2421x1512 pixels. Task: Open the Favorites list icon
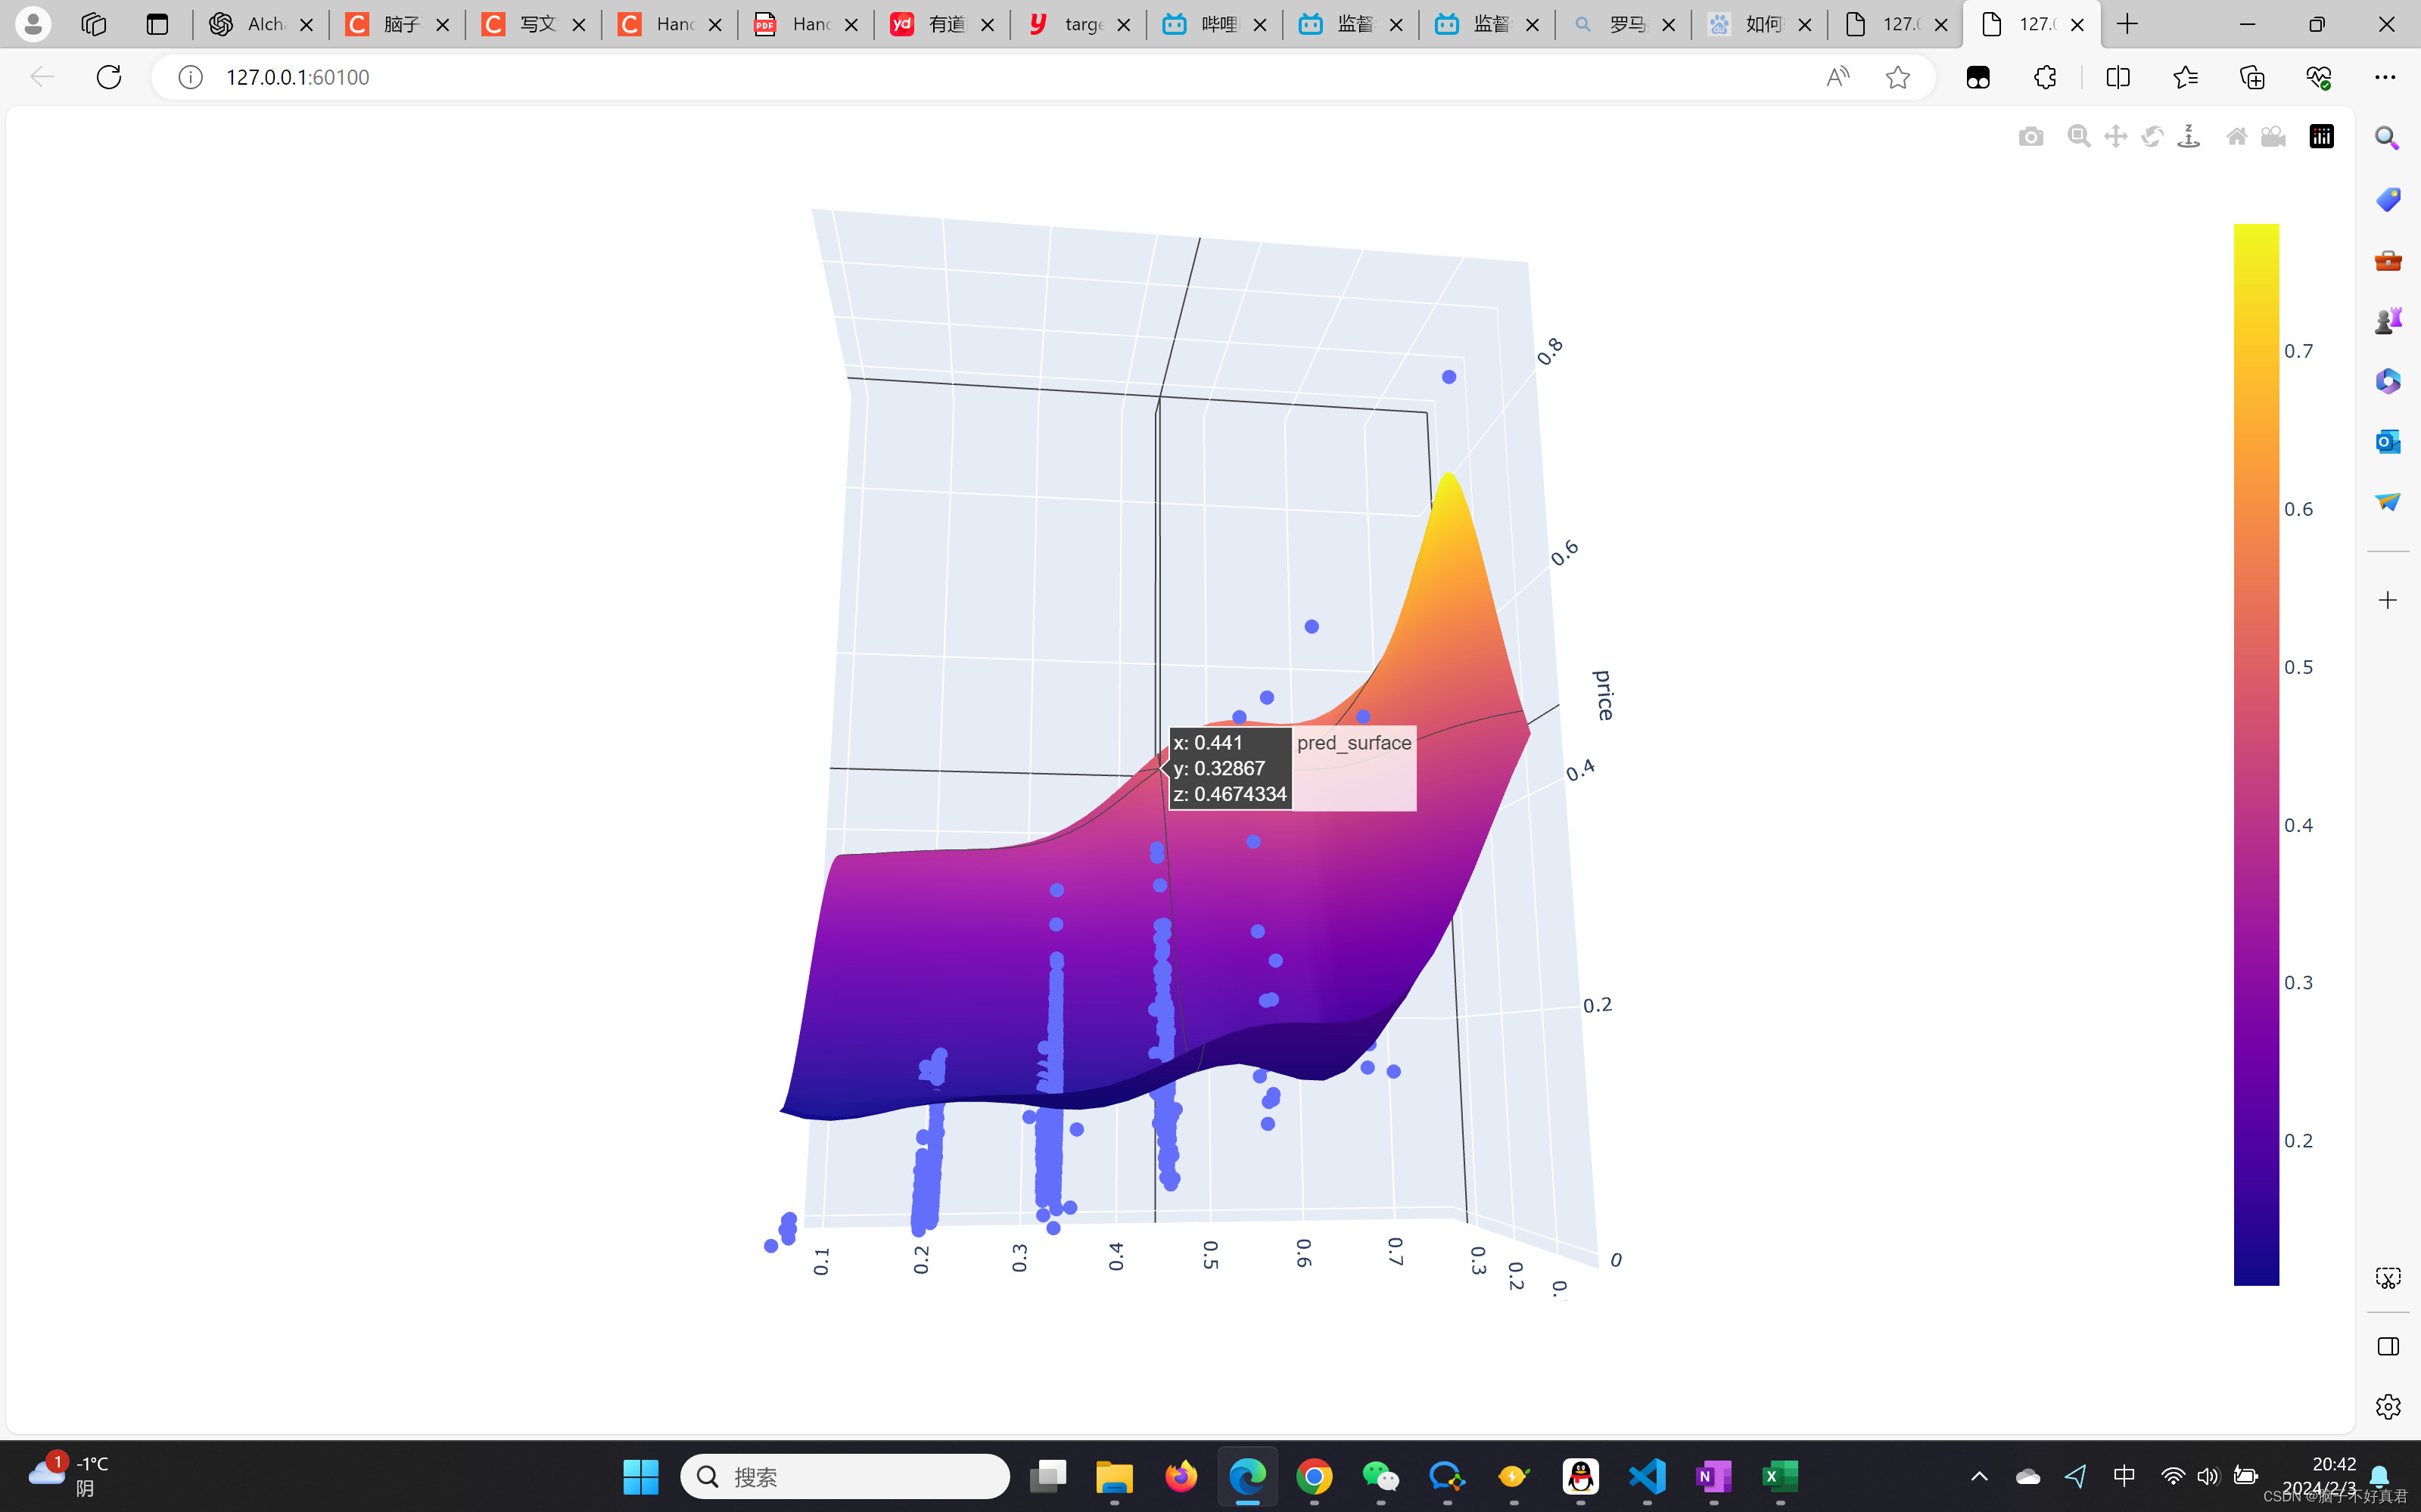[x=2185, y=77]
